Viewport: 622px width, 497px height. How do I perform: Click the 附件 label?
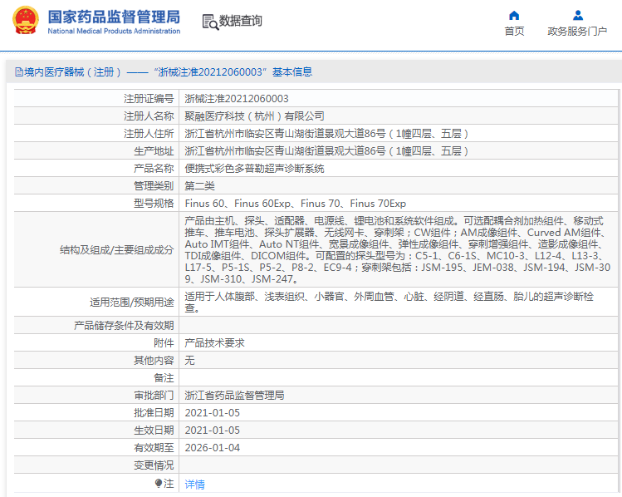click(x=164, y=343)
